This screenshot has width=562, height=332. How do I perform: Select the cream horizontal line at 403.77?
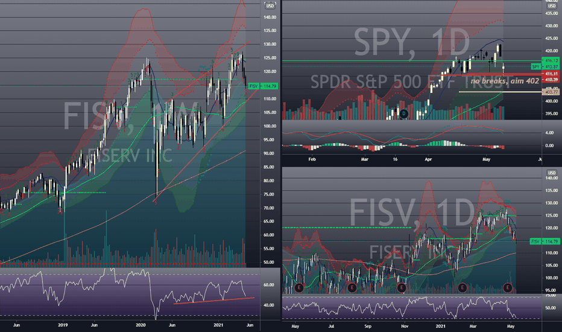tap(500, 92)
